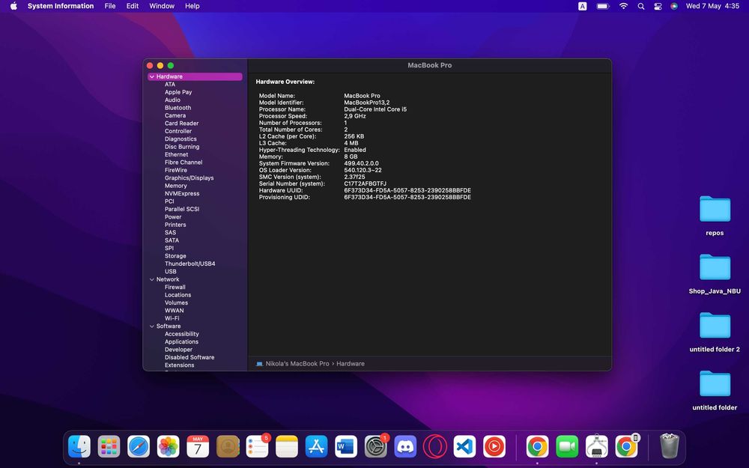Open the System Information app menu
This screenshot has height=468, width=749.
coord(61,6)
